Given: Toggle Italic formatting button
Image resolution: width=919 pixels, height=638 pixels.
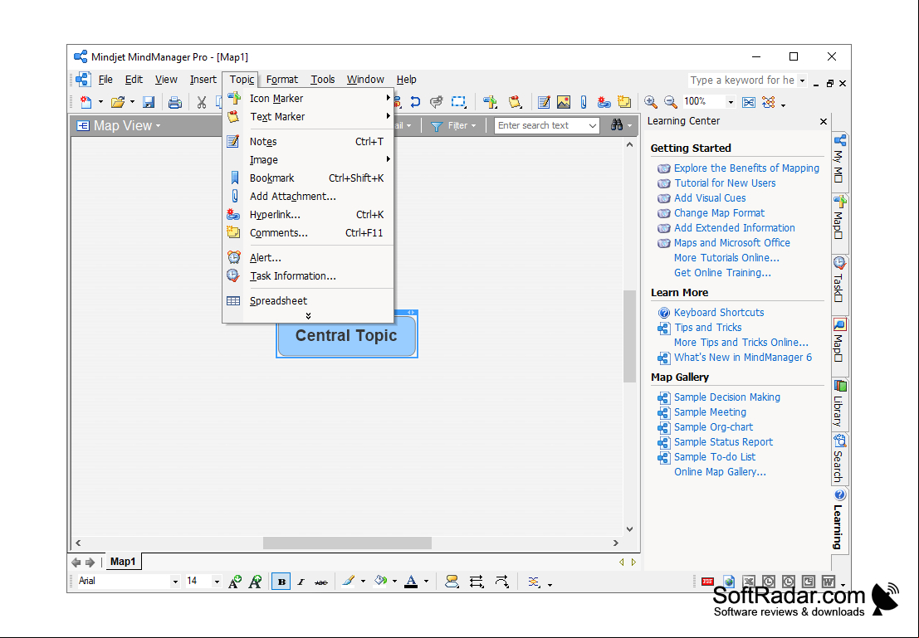Looking at the screenshot, I should point(301,582).
